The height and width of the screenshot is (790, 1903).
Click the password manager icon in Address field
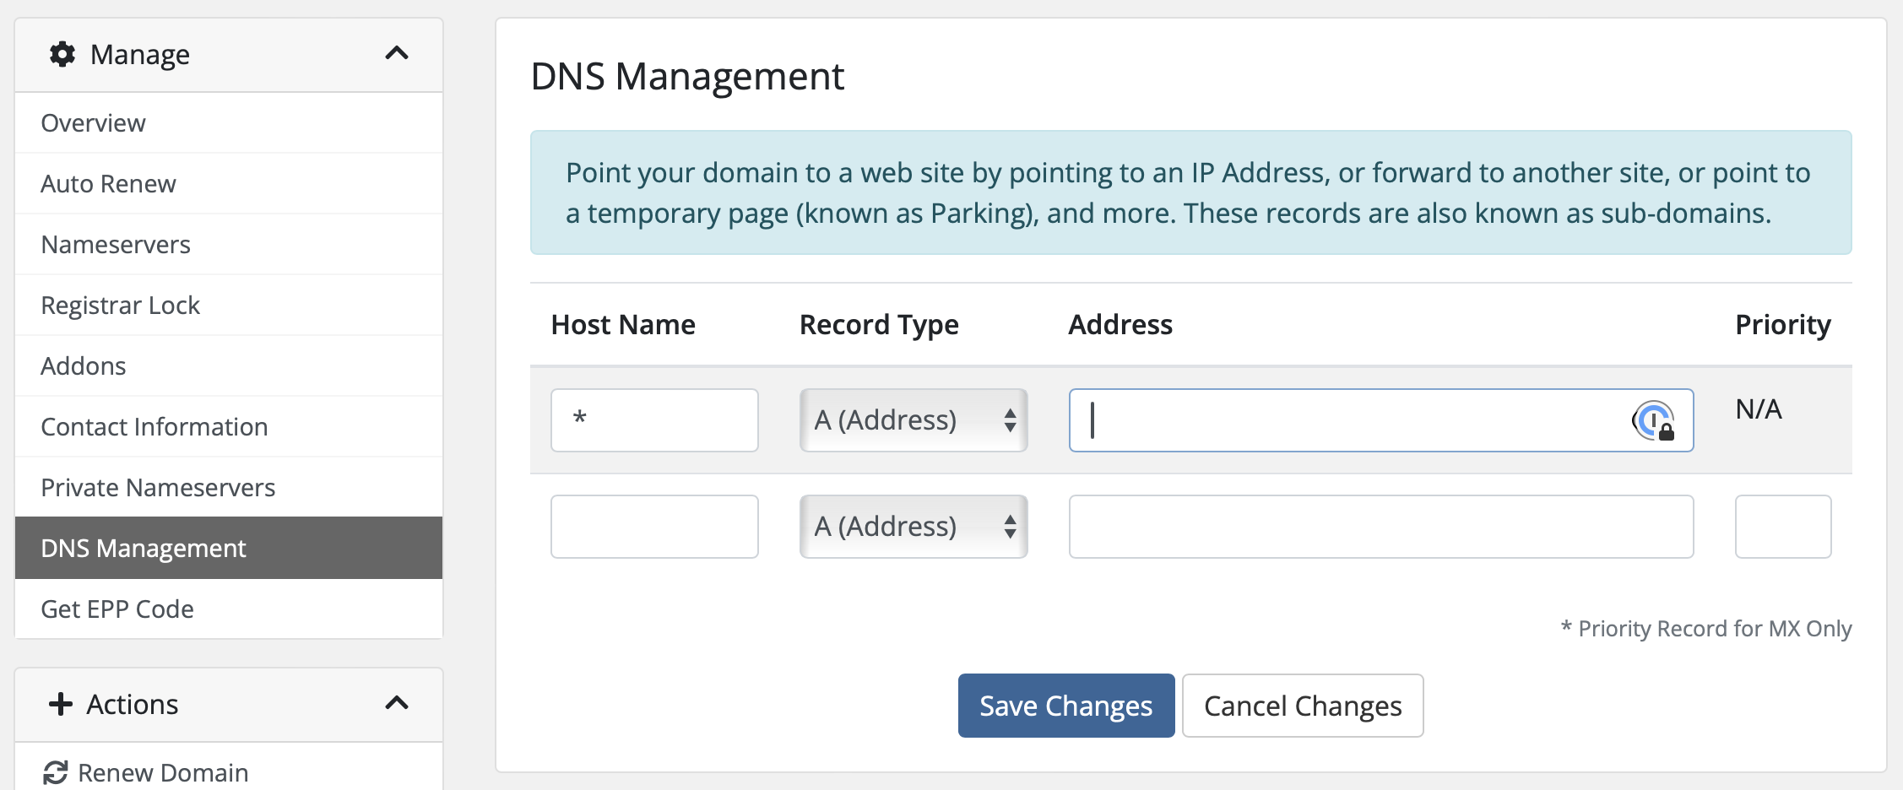[1653, 420]
